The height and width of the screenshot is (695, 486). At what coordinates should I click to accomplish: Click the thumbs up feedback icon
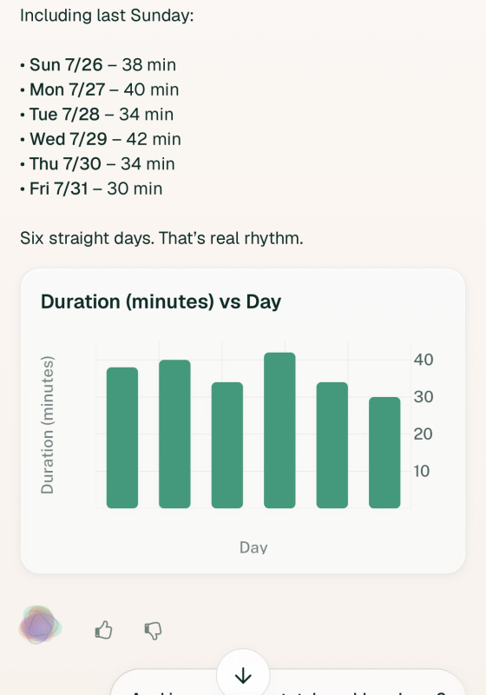pos(103,630)
